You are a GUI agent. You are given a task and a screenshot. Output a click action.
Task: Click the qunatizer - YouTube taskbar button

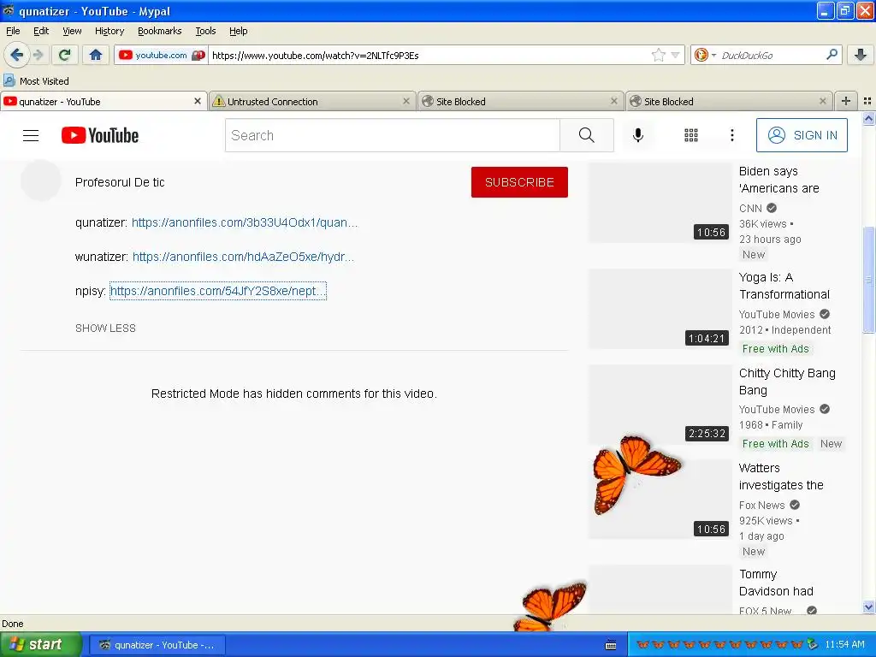coord(157,645)
